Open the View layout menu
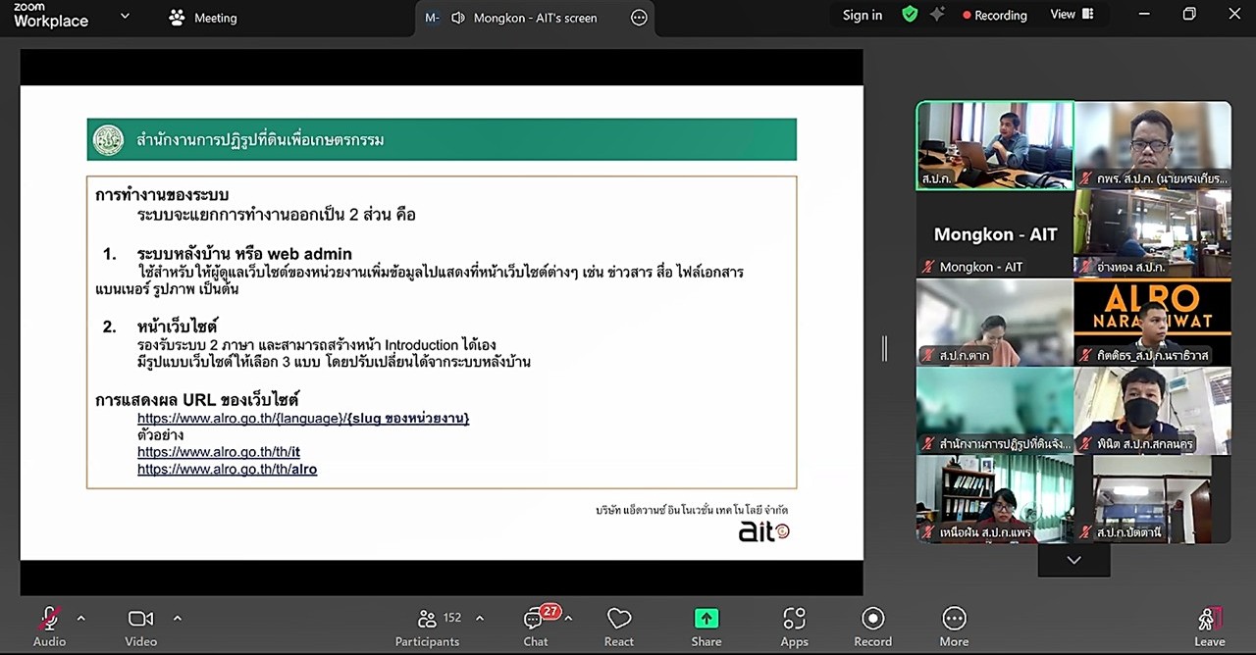The width and height of the screenshot is (1256, 655). [1072, 15]
